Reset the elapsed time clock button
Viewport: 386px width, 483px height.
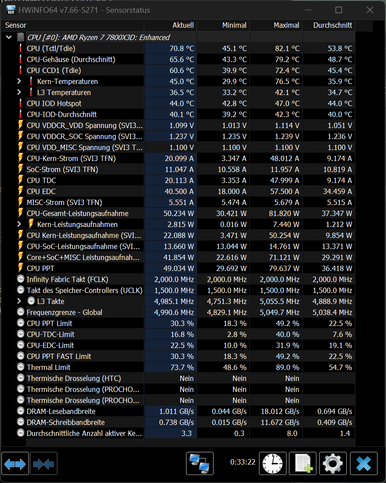(x=273, y=464)
